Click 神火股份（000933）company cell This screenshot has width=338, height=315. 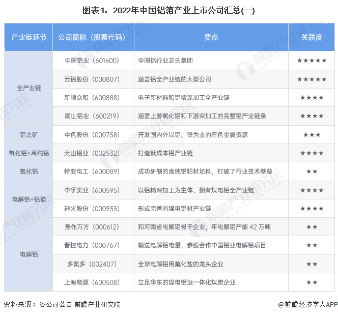pyautogui.click(x=93, y=209)
